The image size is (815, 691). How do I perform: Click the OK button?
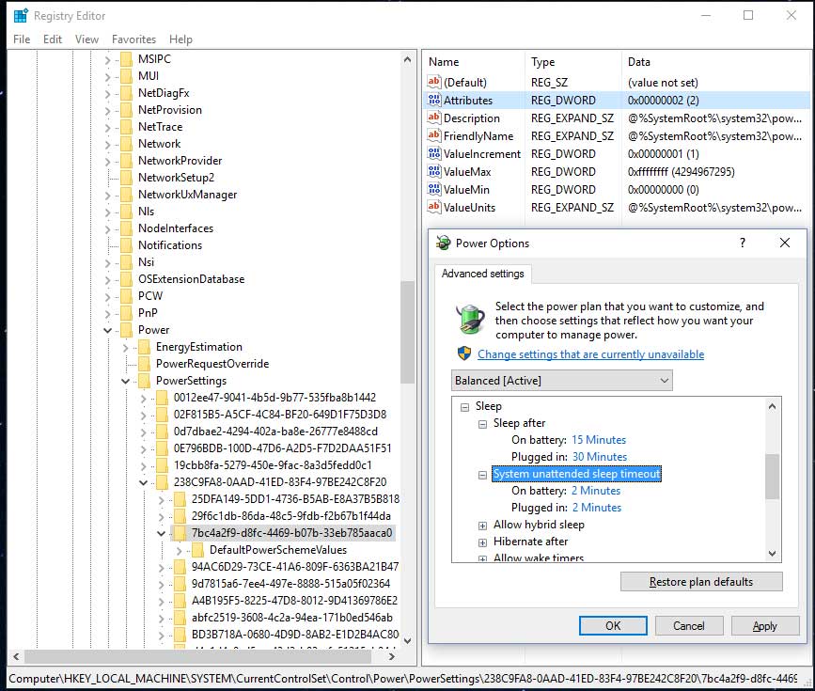pos(613,625)
